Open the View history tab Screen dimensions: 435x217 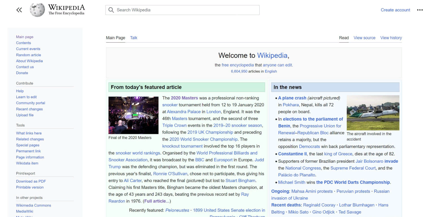[x=391, y=38]
